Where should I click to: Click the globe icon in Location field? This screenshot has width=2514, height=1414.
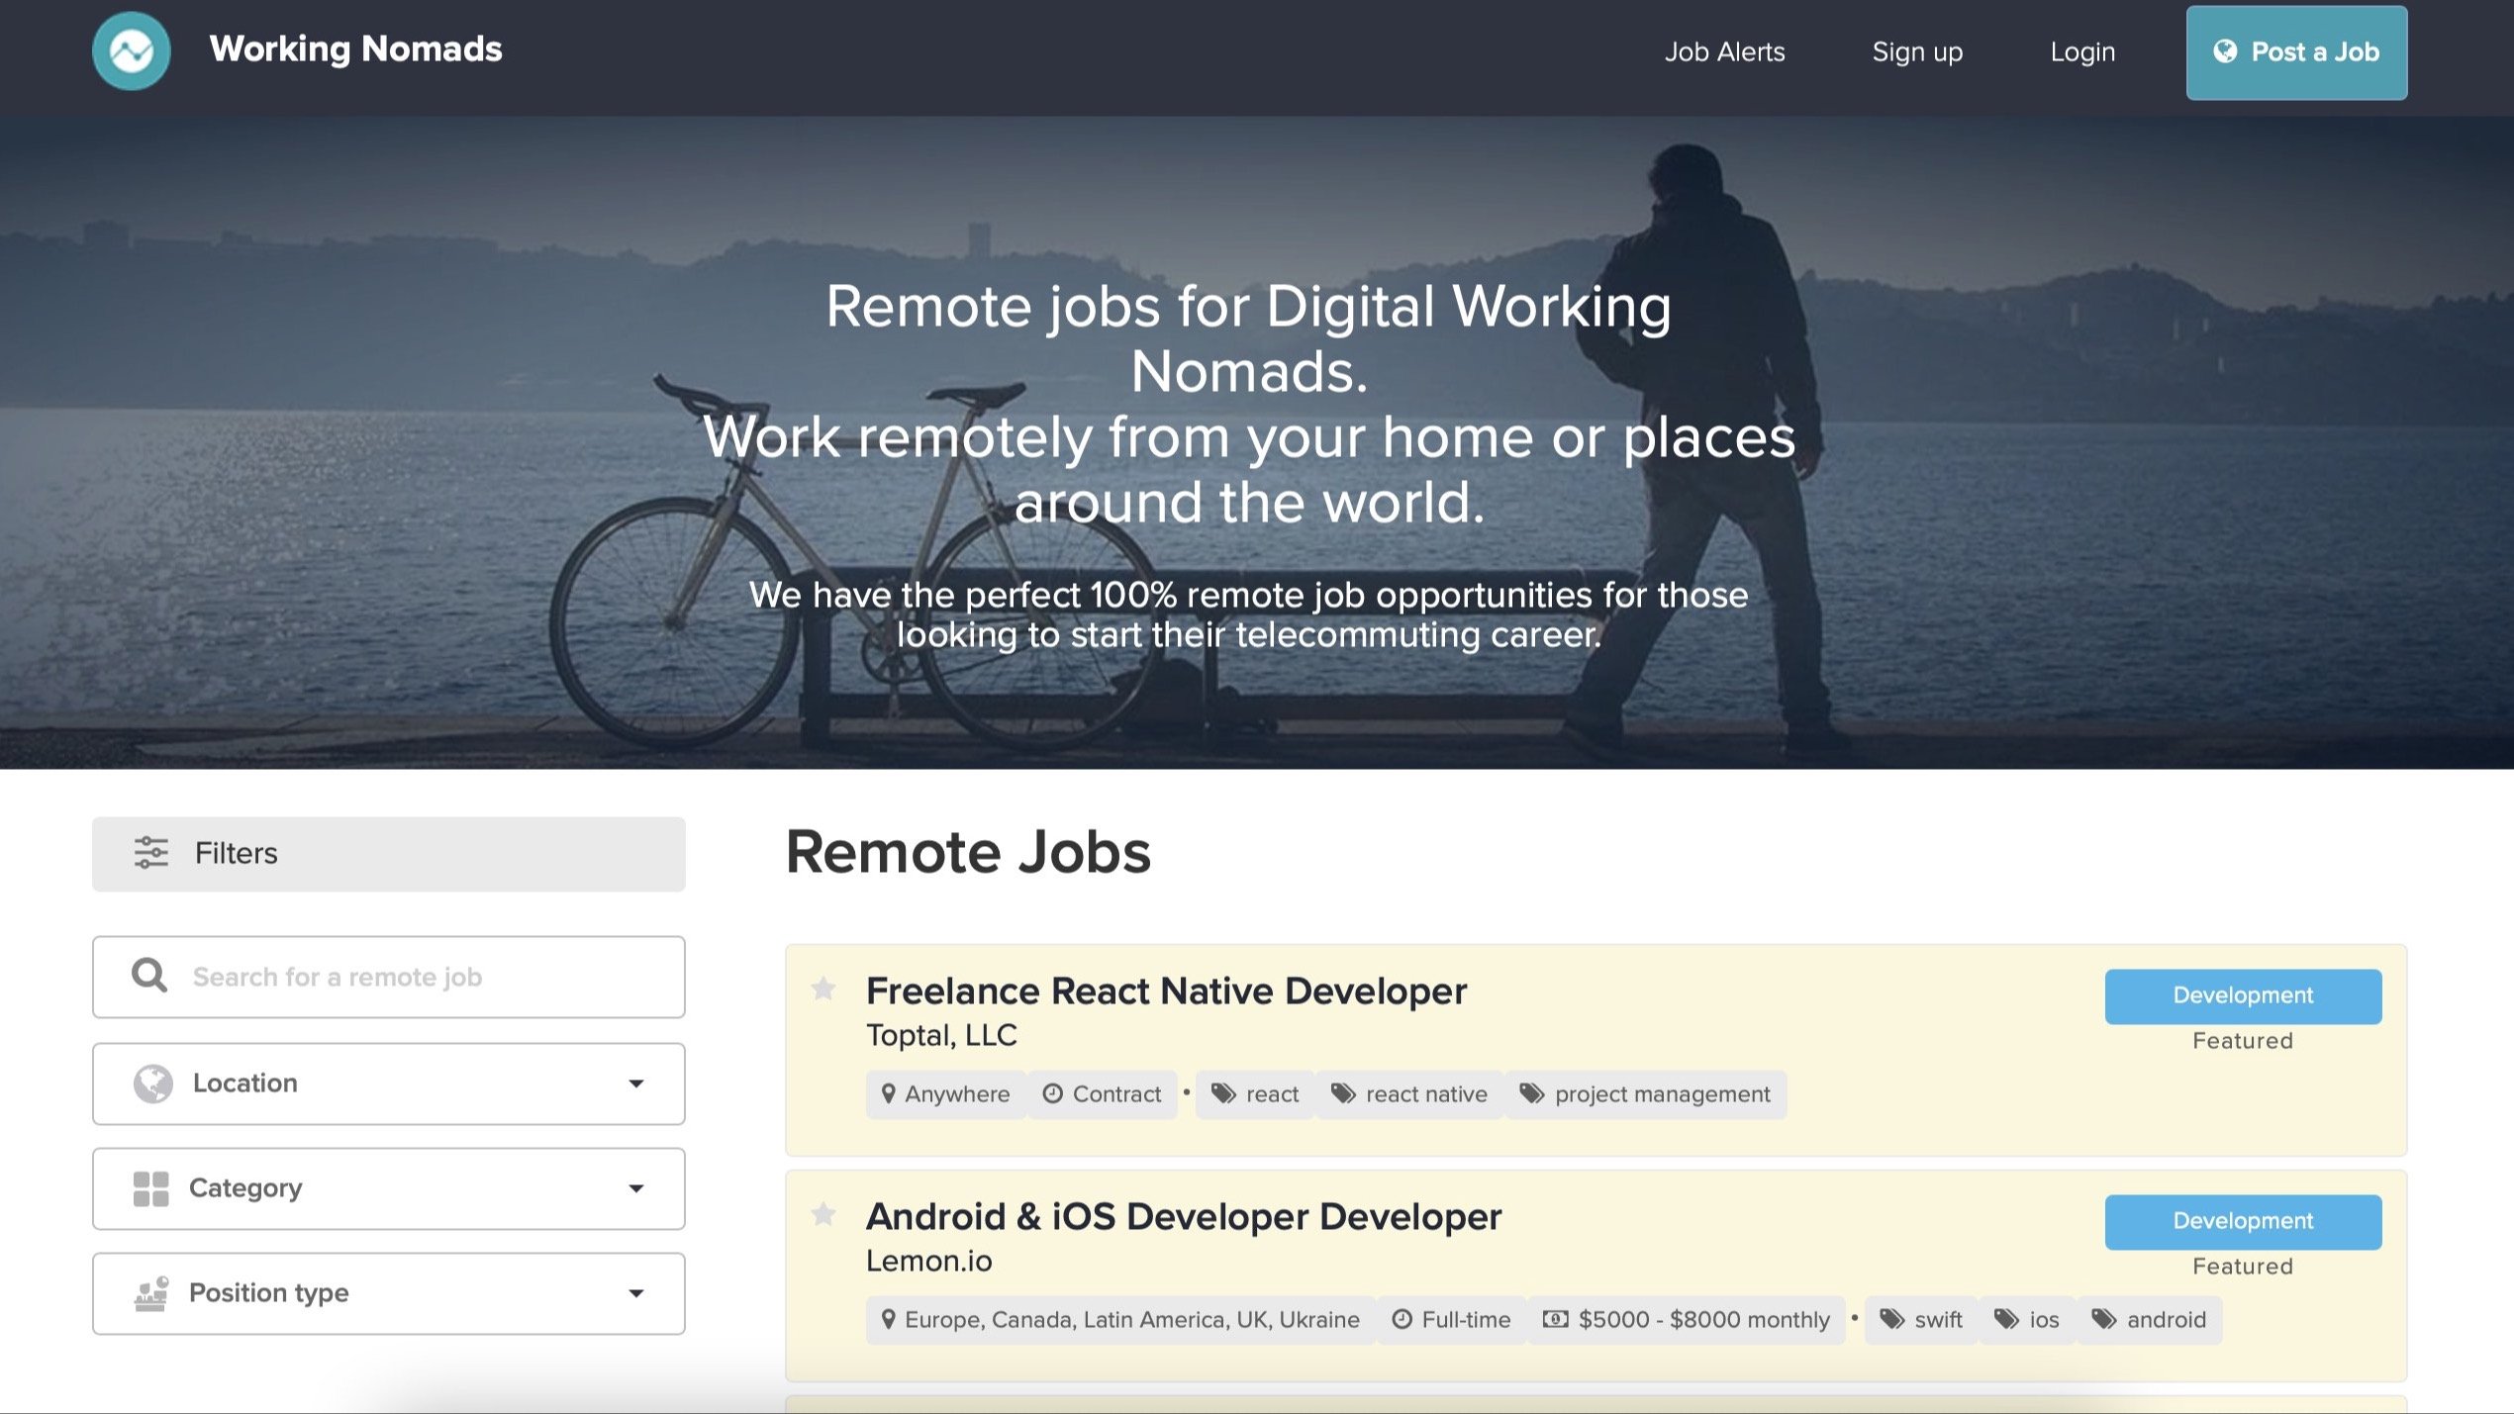152,1084
